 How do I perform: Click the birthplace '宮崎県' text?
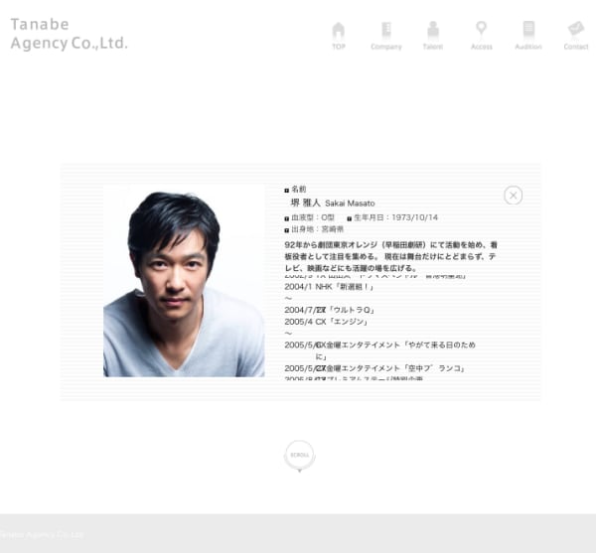pyautogui.click(x=333, y=229)
